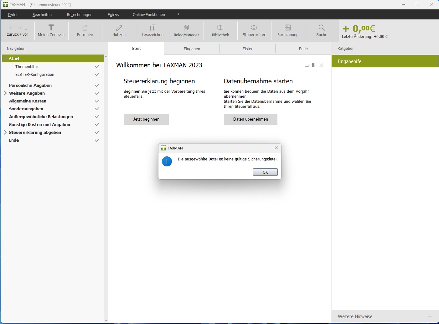This screenshot has height=324, width=439.
Task: Open the Suche search tool
Action: (x=322, y=30)
